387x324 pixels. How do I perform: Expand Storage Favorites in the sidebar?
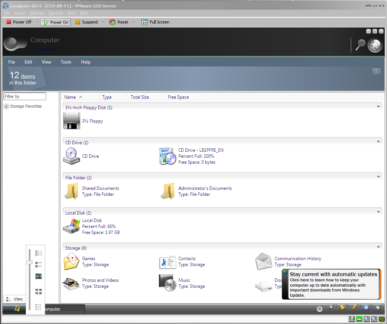6,107
